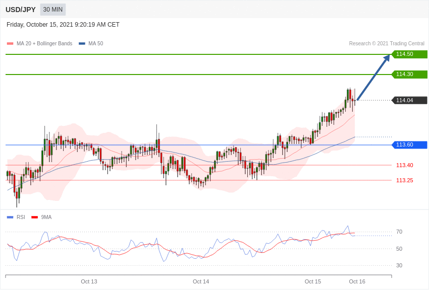
Task: Toggle the MA 20 + Bollinger Bands label
Action: (44, 44)
